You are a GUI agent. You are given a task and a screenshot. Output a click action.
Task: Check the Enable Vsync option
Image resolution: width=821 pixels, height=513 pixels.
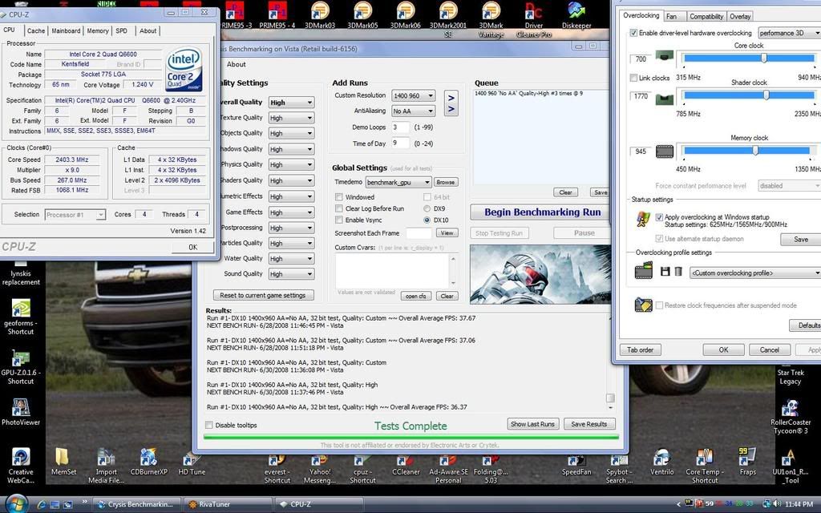(339, 220)
